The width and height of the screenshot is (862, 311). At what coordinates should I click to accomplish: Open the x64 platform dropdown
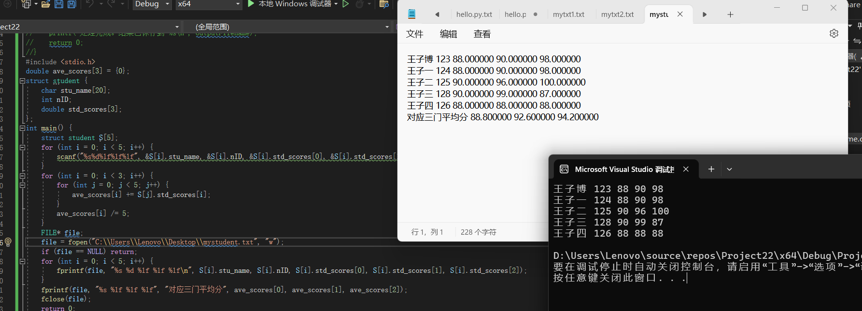(x=209, y=4)
